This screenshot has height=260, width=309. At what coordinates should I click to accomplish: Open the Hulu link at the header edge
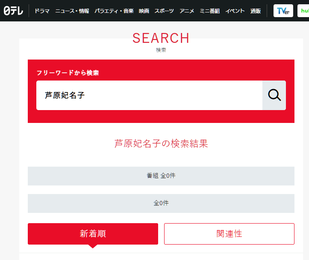click(x=303, y=11)
